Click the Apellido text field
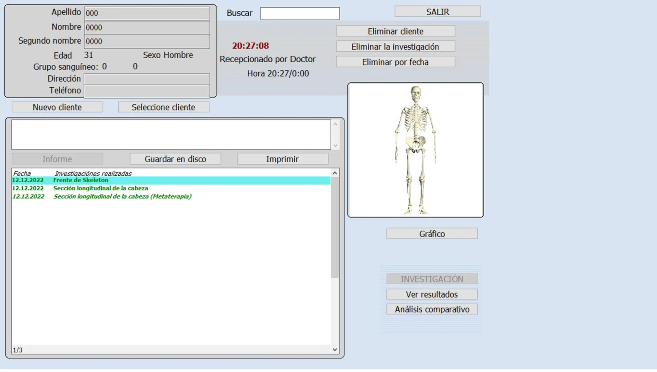This screenshot has width=657, height=372. (146, 14)
